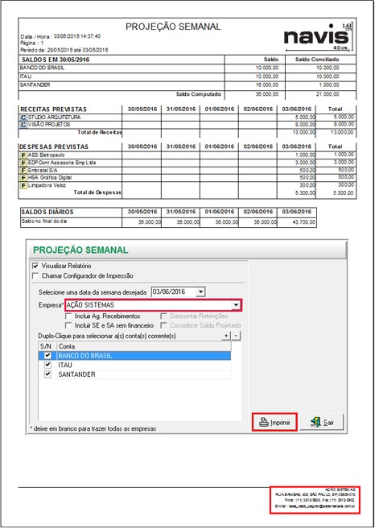Image resolution: width=375 pixels, height=529 pixels.
Task: Click the Total de Receitas label
Action: [x=100, y=133]
